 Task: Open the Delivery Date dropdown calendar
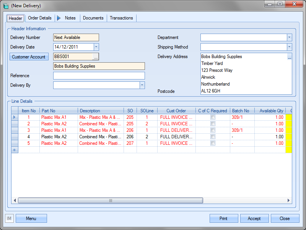tap(96, 47)
